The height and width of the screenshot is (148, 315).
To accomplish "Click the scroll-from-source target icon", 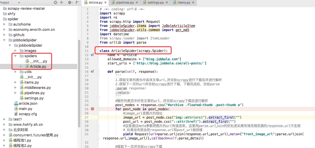I will (x=56, y=2).
